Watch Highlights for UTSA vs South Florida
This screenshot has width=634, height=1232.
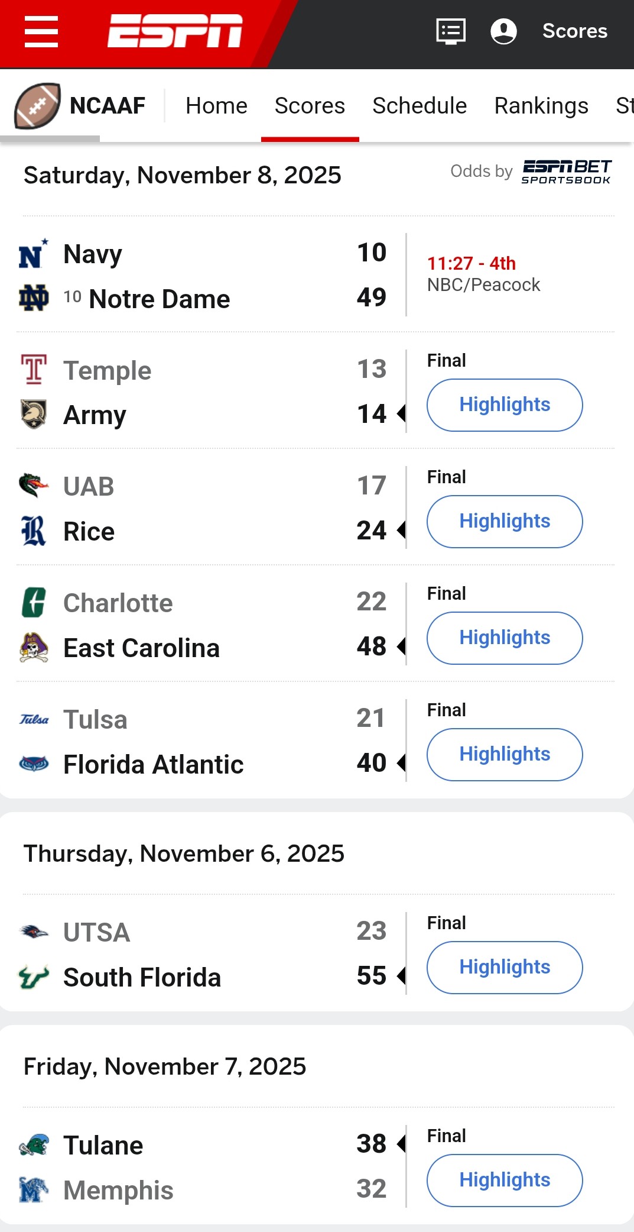pyautogui.click(x=505, y=968)
